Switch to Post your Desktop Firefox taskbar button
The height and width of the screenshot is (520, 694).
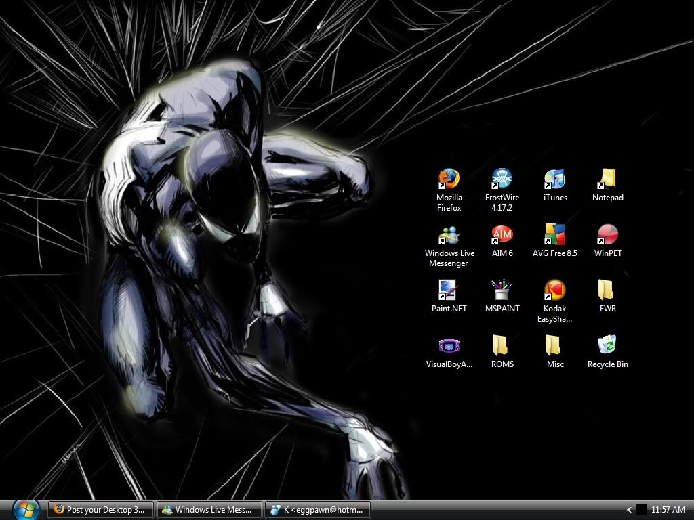point(100,510)
